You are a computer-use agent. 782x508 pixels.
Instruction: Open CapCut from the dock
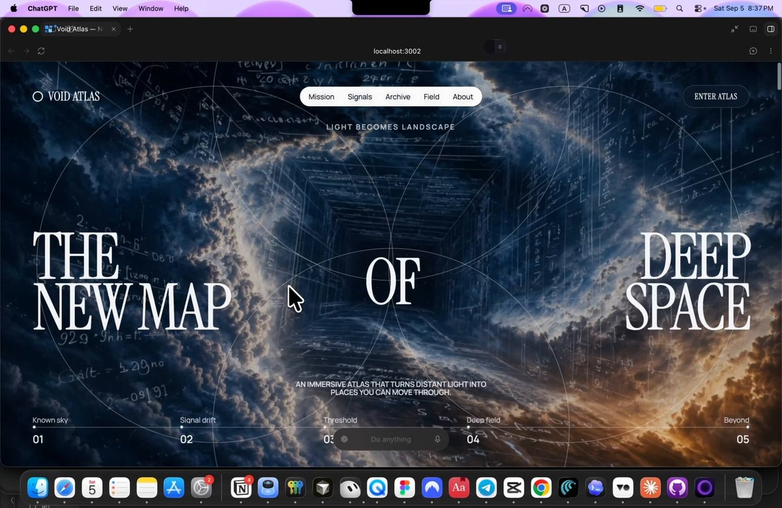click(x=514, y=487)
